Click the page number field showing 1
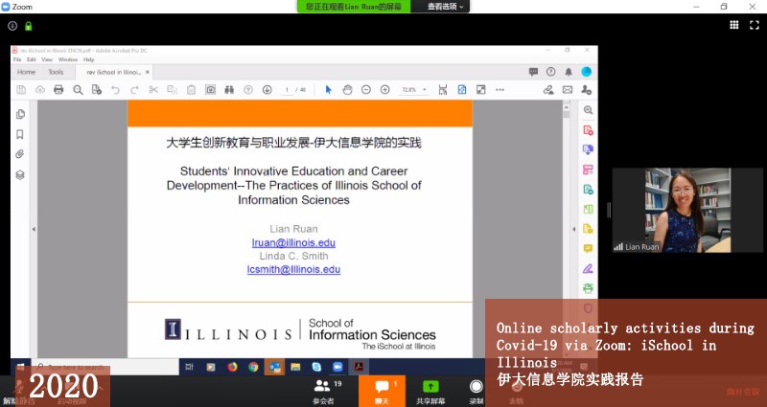Viewport: 767px width, 407px height. [287, 90]
